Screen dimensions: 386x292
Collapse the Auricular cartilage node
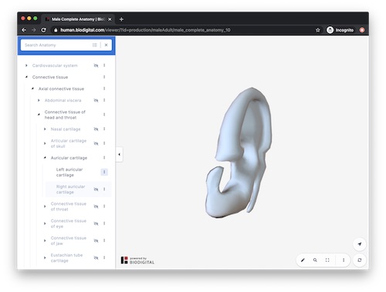coord(45,158)
